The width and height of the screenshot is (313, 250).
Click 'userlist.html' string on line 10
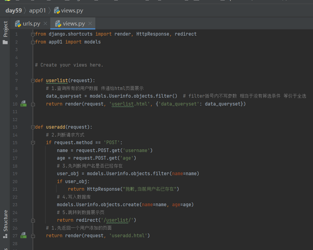pyautogui.click(x=129, y=104)
